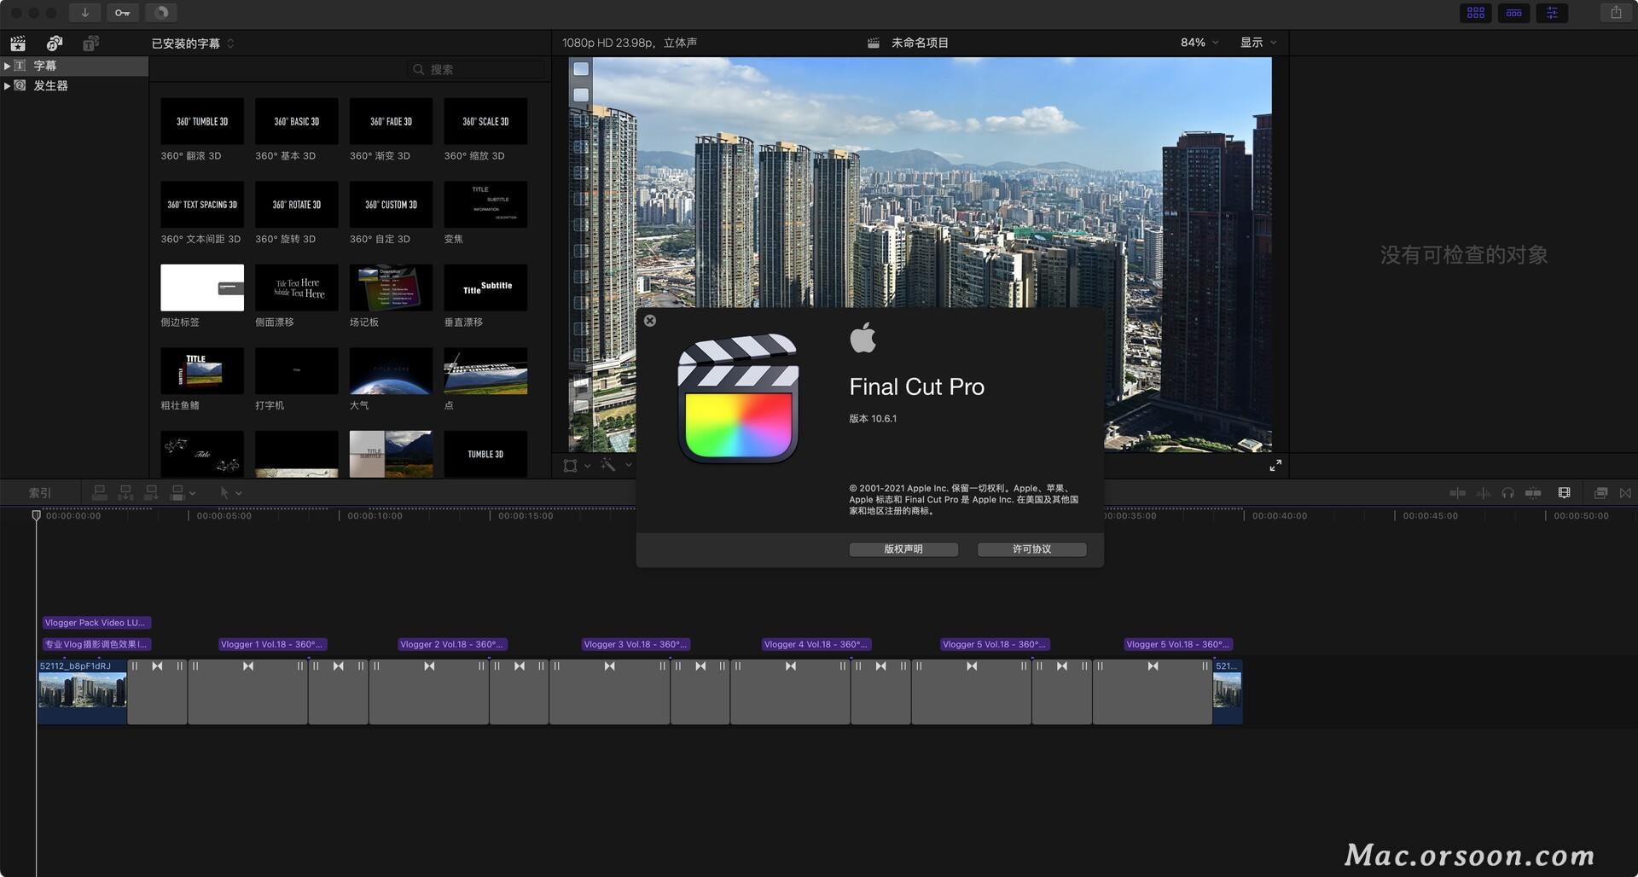
Task: Click the first transition bowtie after 52112 clip
Action: [157, 665]
